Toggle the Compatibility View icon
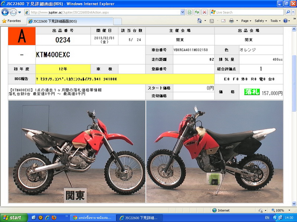The image size is (297, 222). pos(189,13)
